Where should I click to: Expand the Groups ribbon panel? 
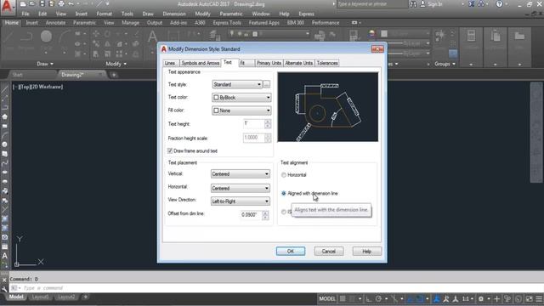(x=445, y=64)
